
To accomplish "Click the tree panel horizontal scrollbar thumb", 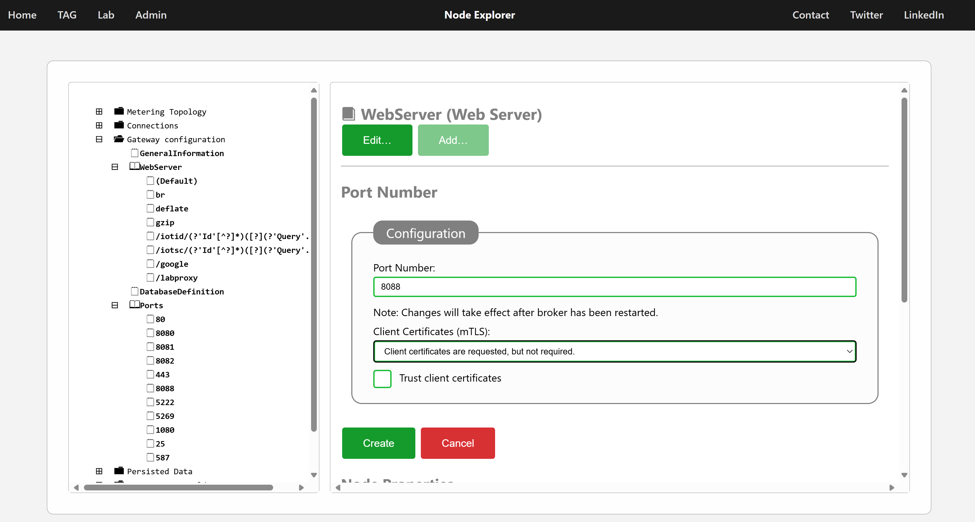I will [178, 488].
